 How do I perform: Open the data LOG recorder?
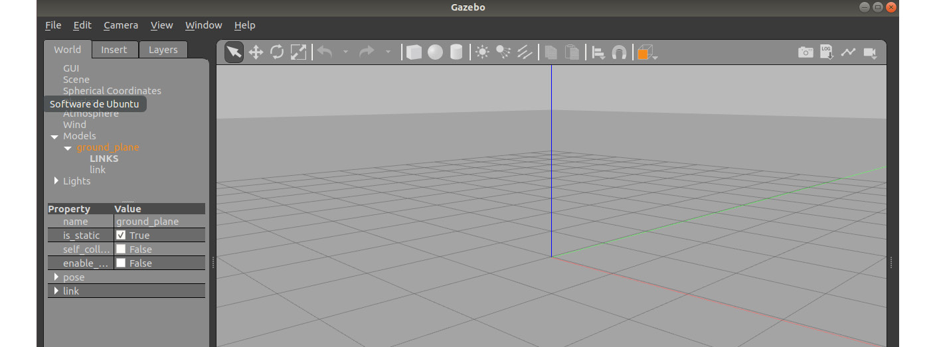(827, 52)
